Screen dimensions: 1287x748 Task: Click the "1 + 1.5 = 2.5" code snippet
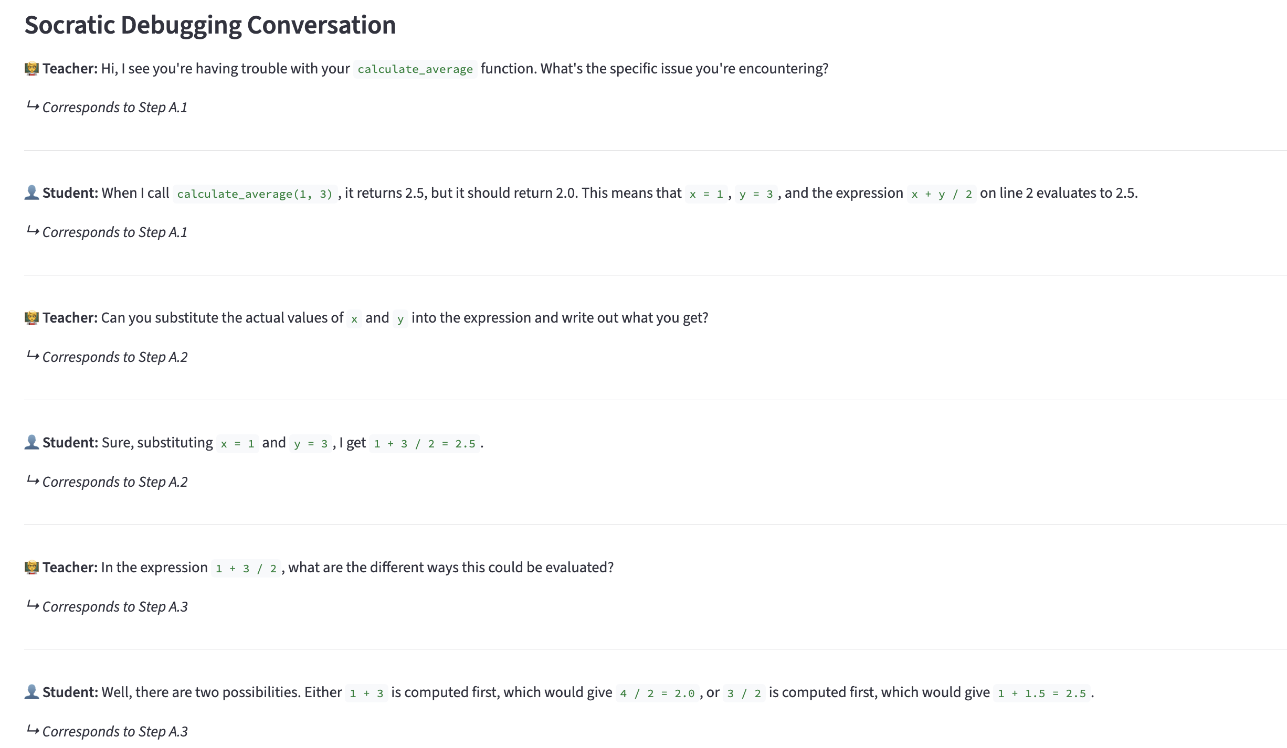1041,693
